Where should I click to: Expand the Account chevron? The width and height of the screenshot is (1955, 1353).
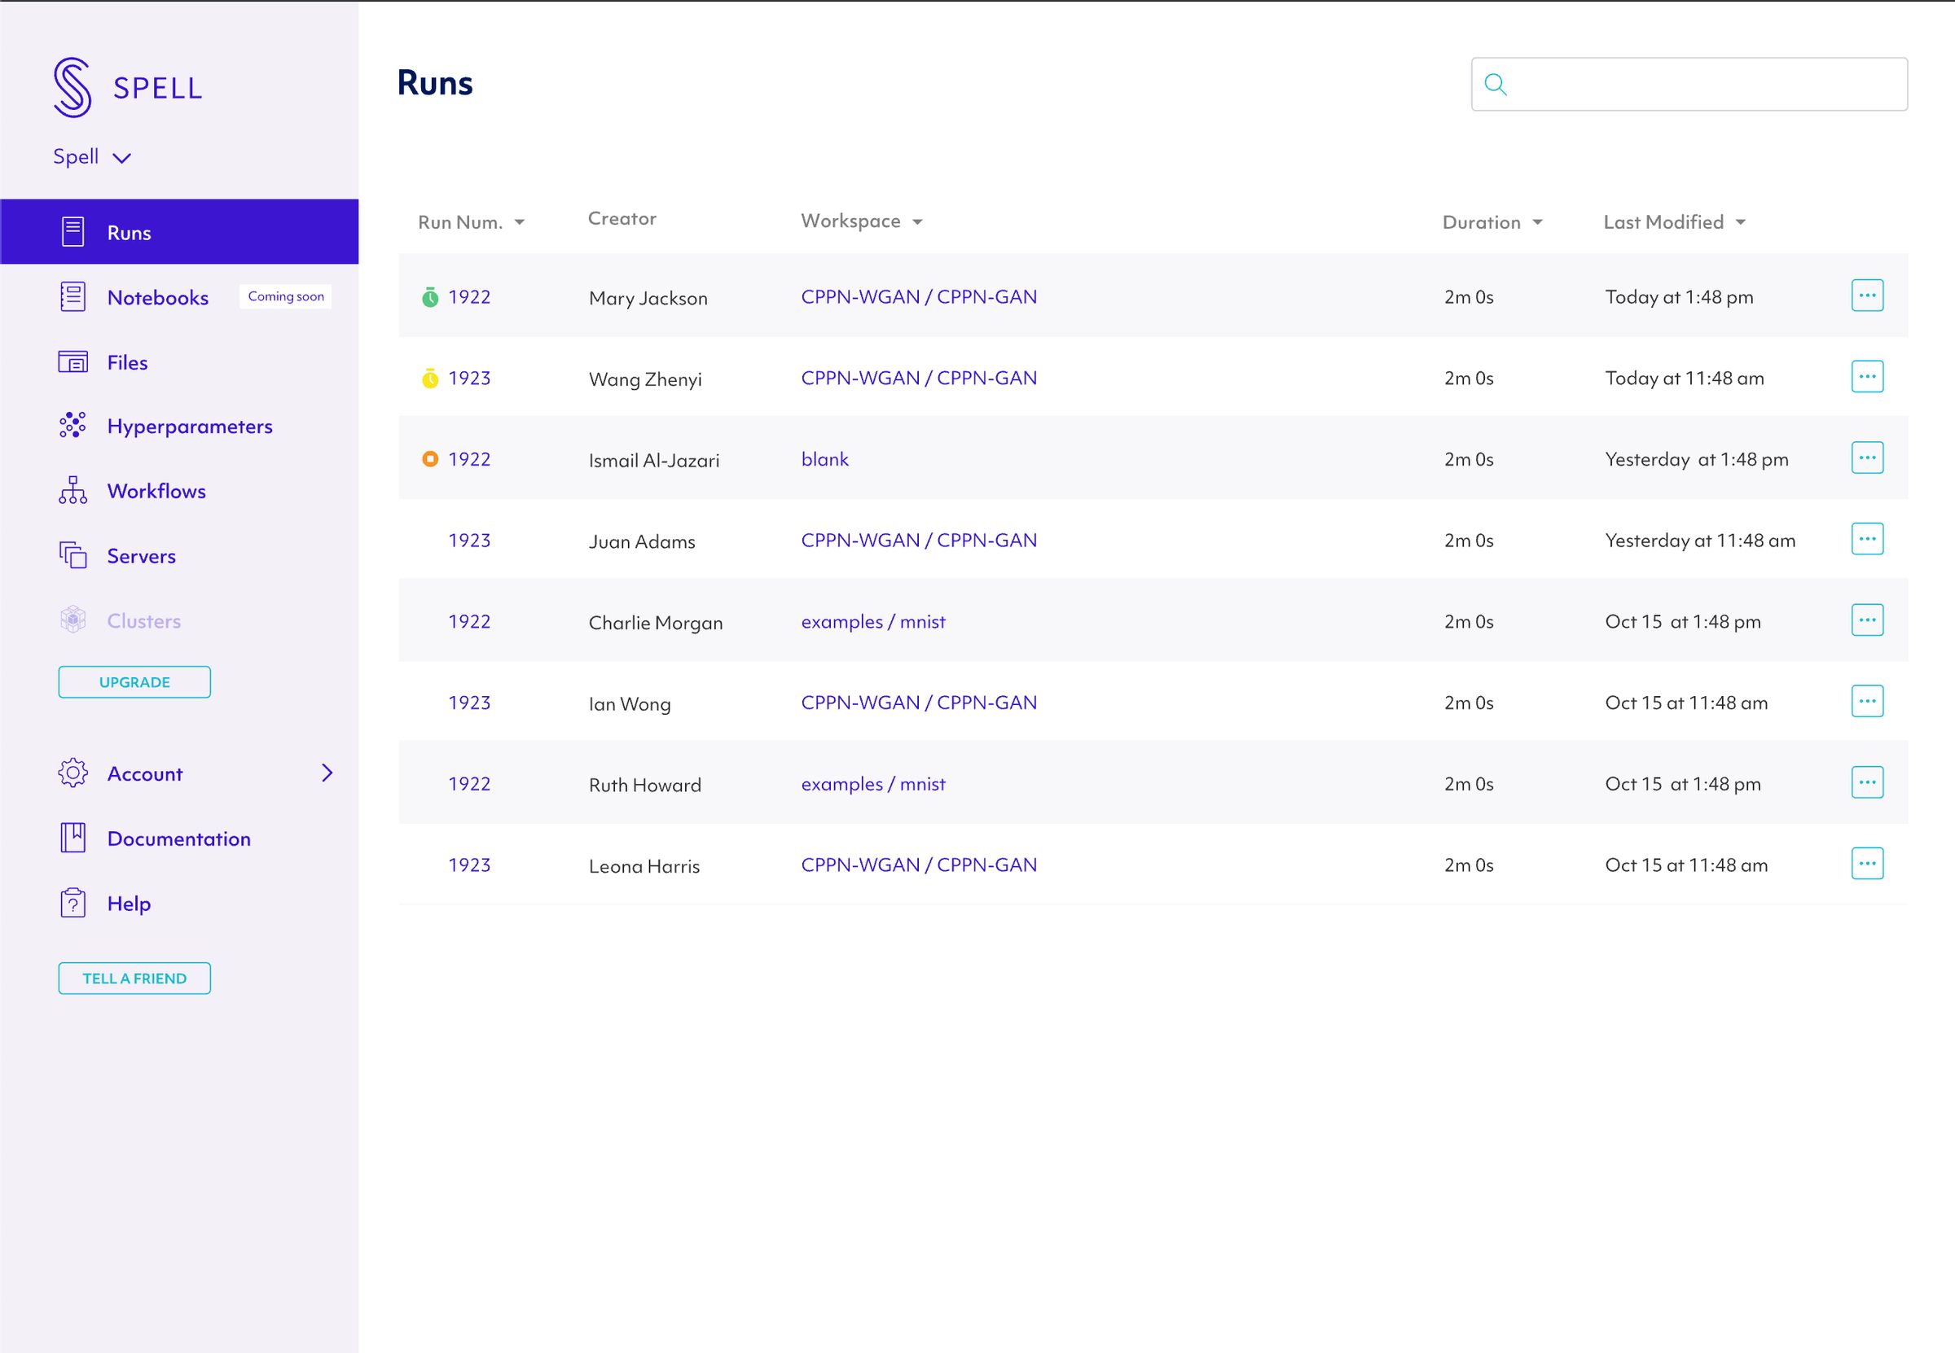pos(327,773)
